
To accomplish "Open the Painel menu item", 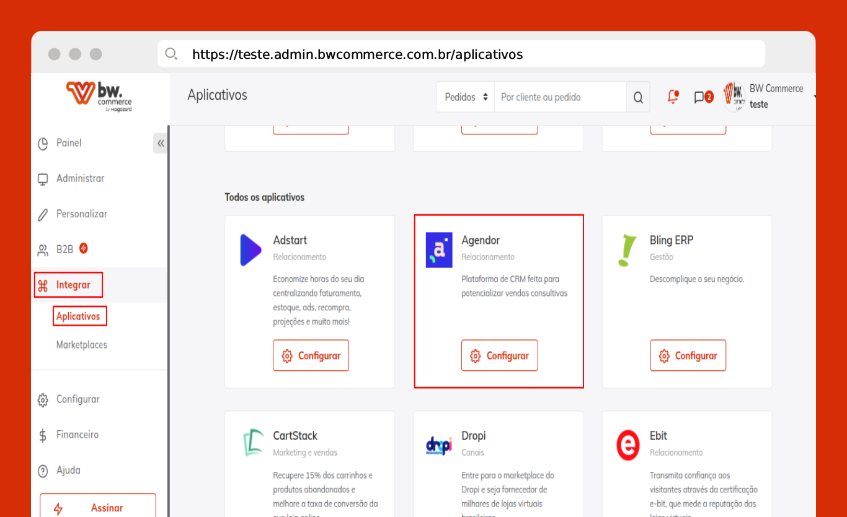I will coord(68,143).
